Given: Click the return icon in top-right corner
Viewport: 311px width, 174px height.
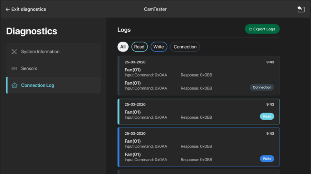Looking at the screenshot, I should point(301,9).
